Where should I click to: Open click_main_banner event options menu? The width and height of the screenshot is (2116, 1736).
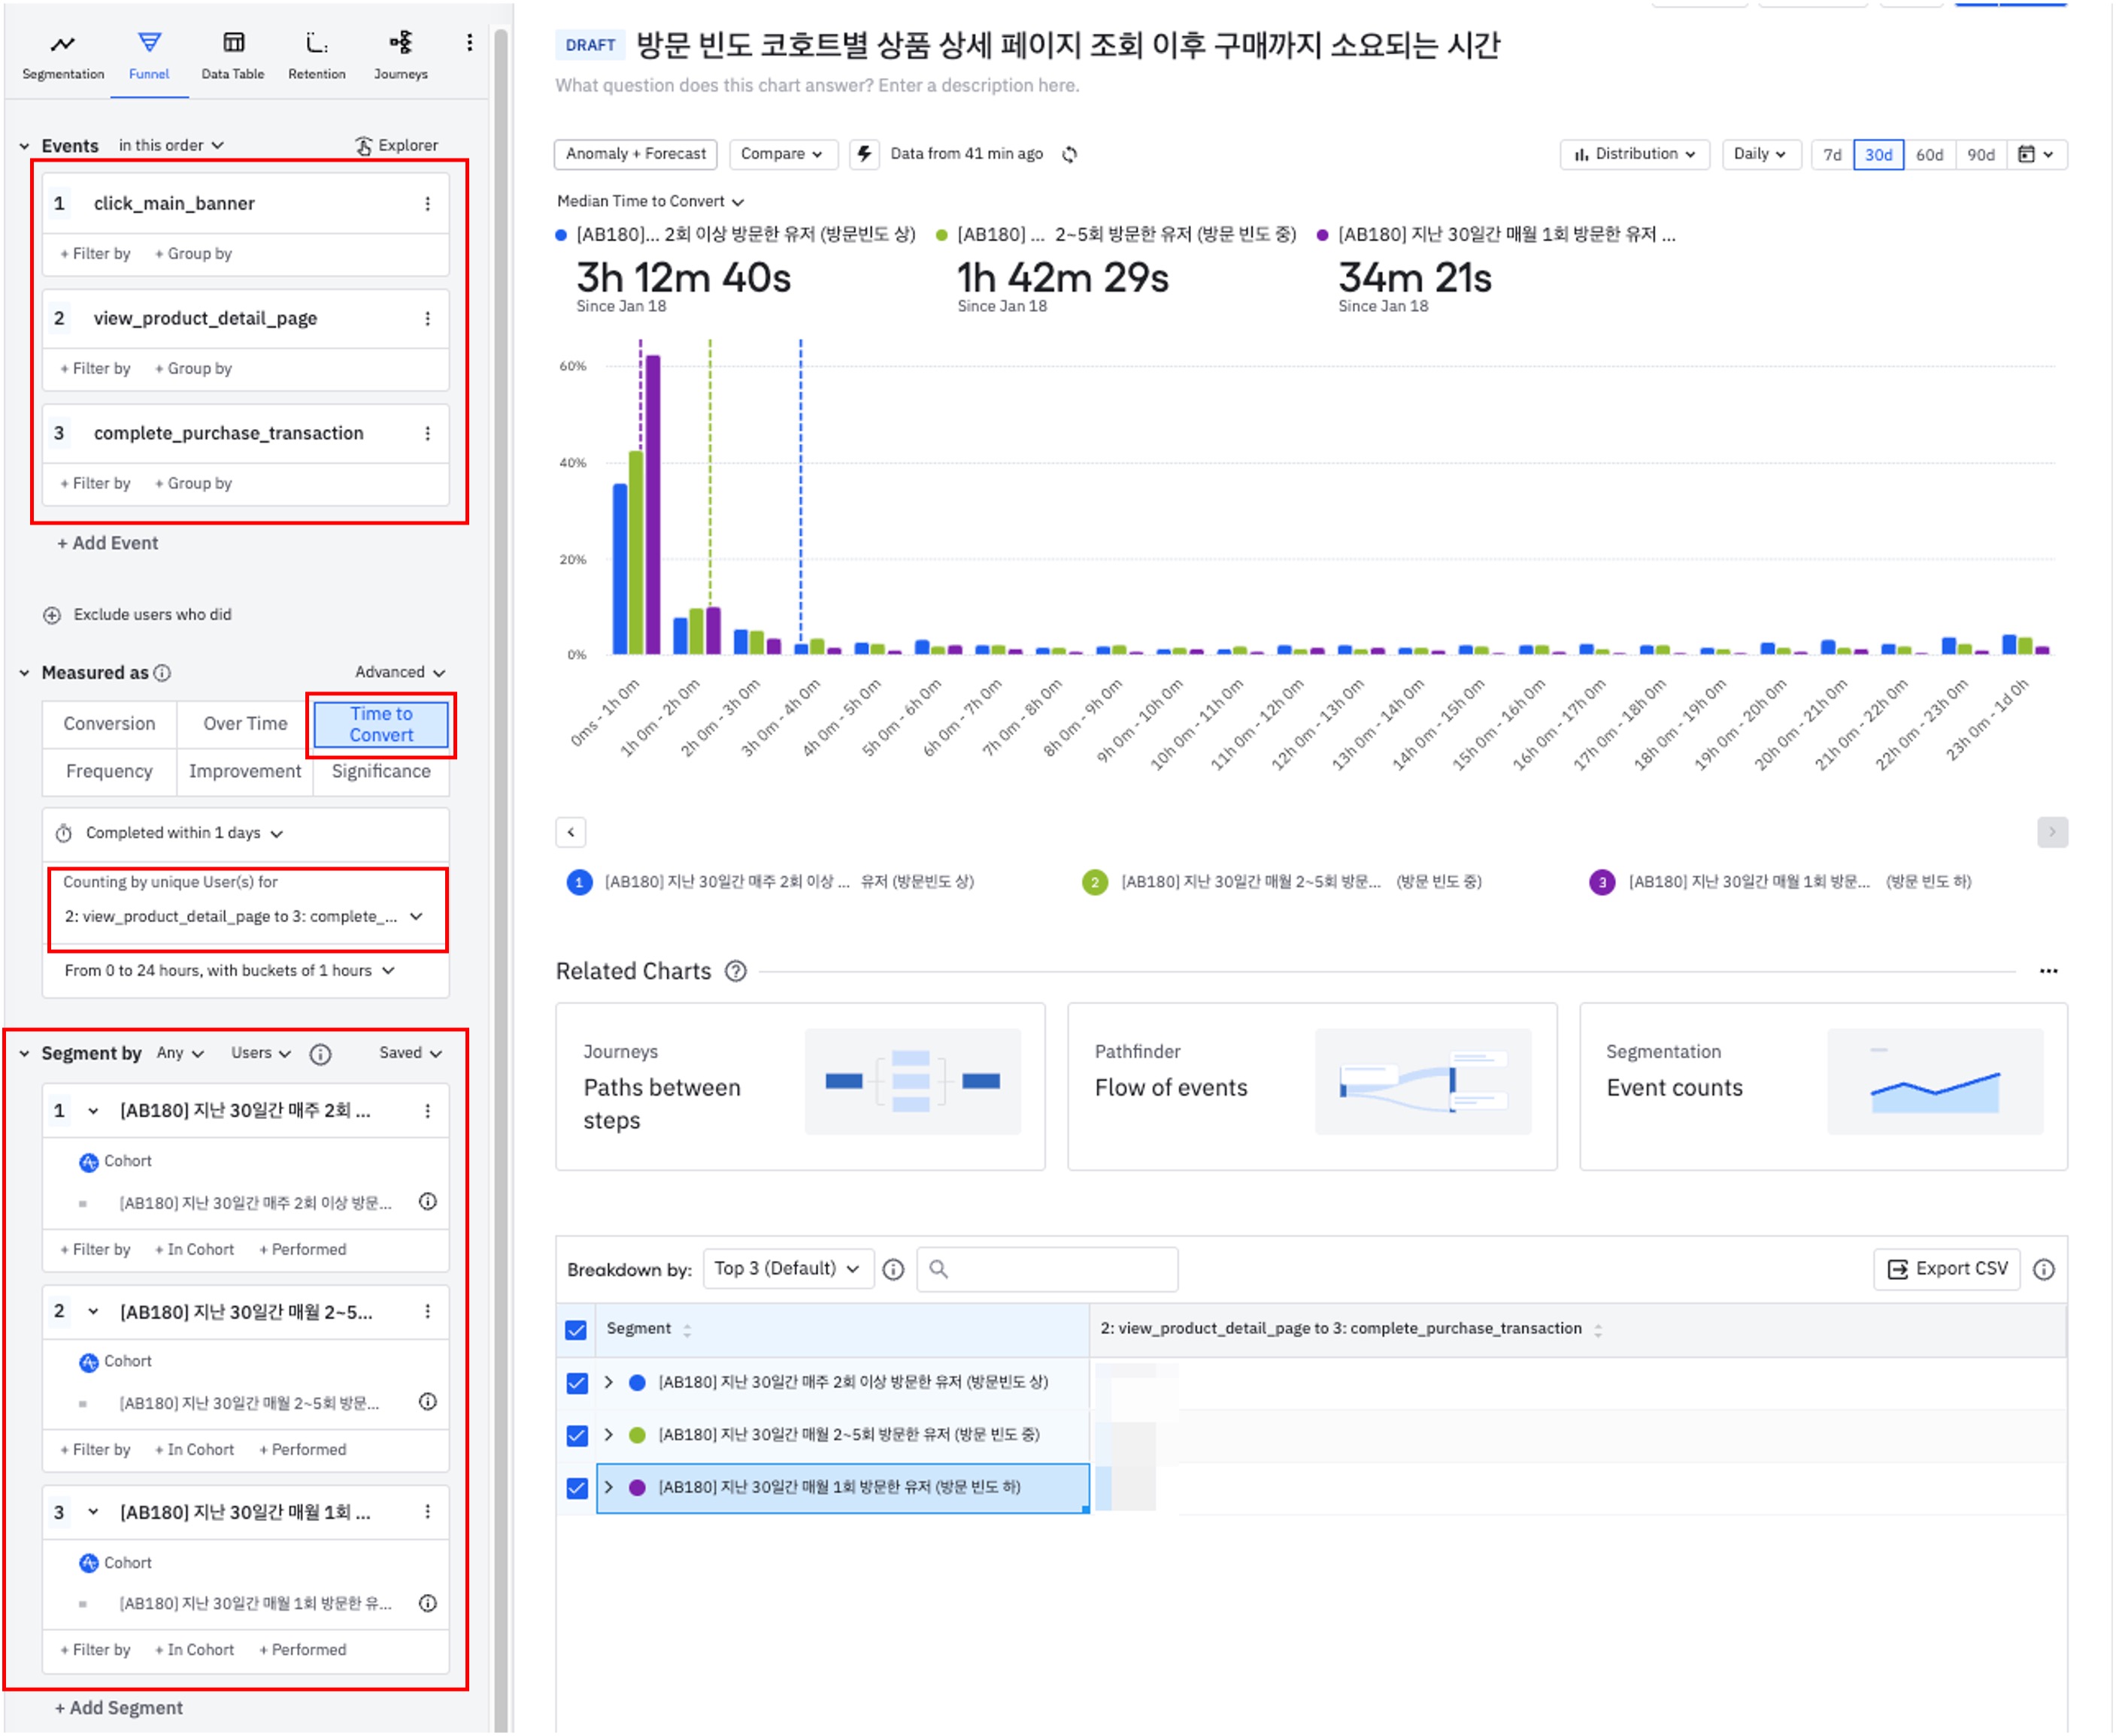click(x=428, y=204)
